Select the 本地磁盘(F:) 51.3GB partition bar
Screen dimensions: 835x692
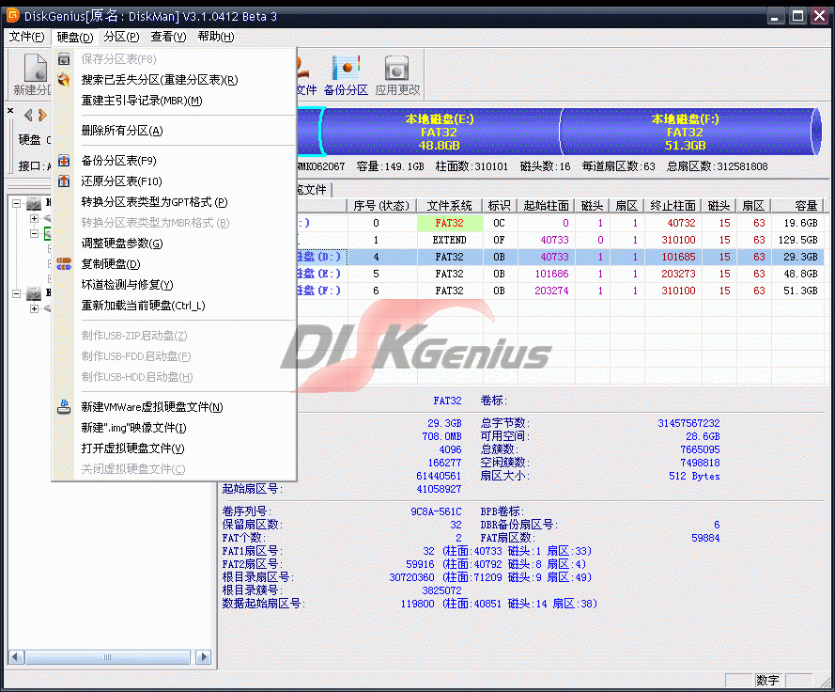pos(687,132)
